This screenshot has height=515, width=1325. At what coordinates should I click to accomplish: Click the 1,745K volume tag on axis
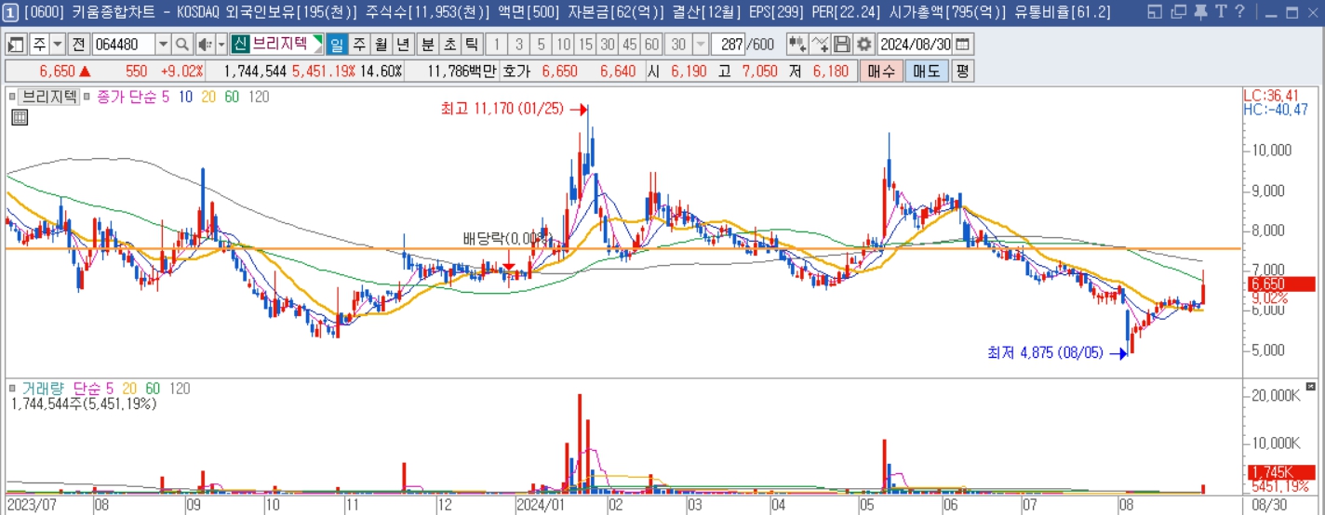tap(1280, 471)
